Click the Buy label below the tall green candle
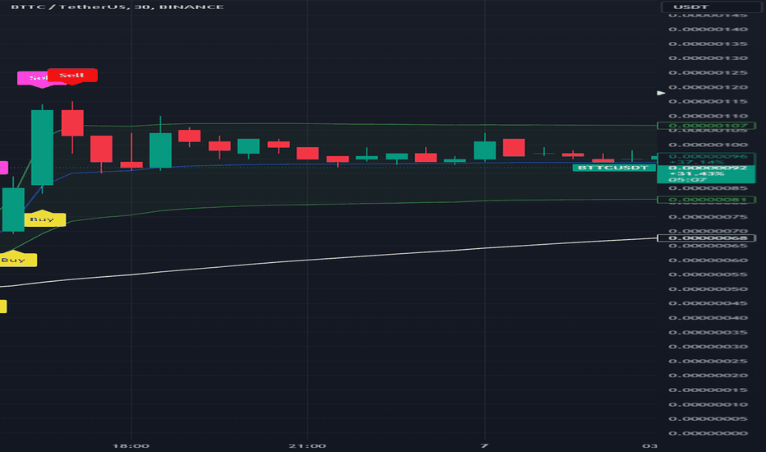The image size is (766, 452). pyautogui.click(x=44, y=219)
